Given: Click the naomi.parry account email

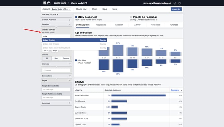Looking at the screenshot, I should pos(157,3).
